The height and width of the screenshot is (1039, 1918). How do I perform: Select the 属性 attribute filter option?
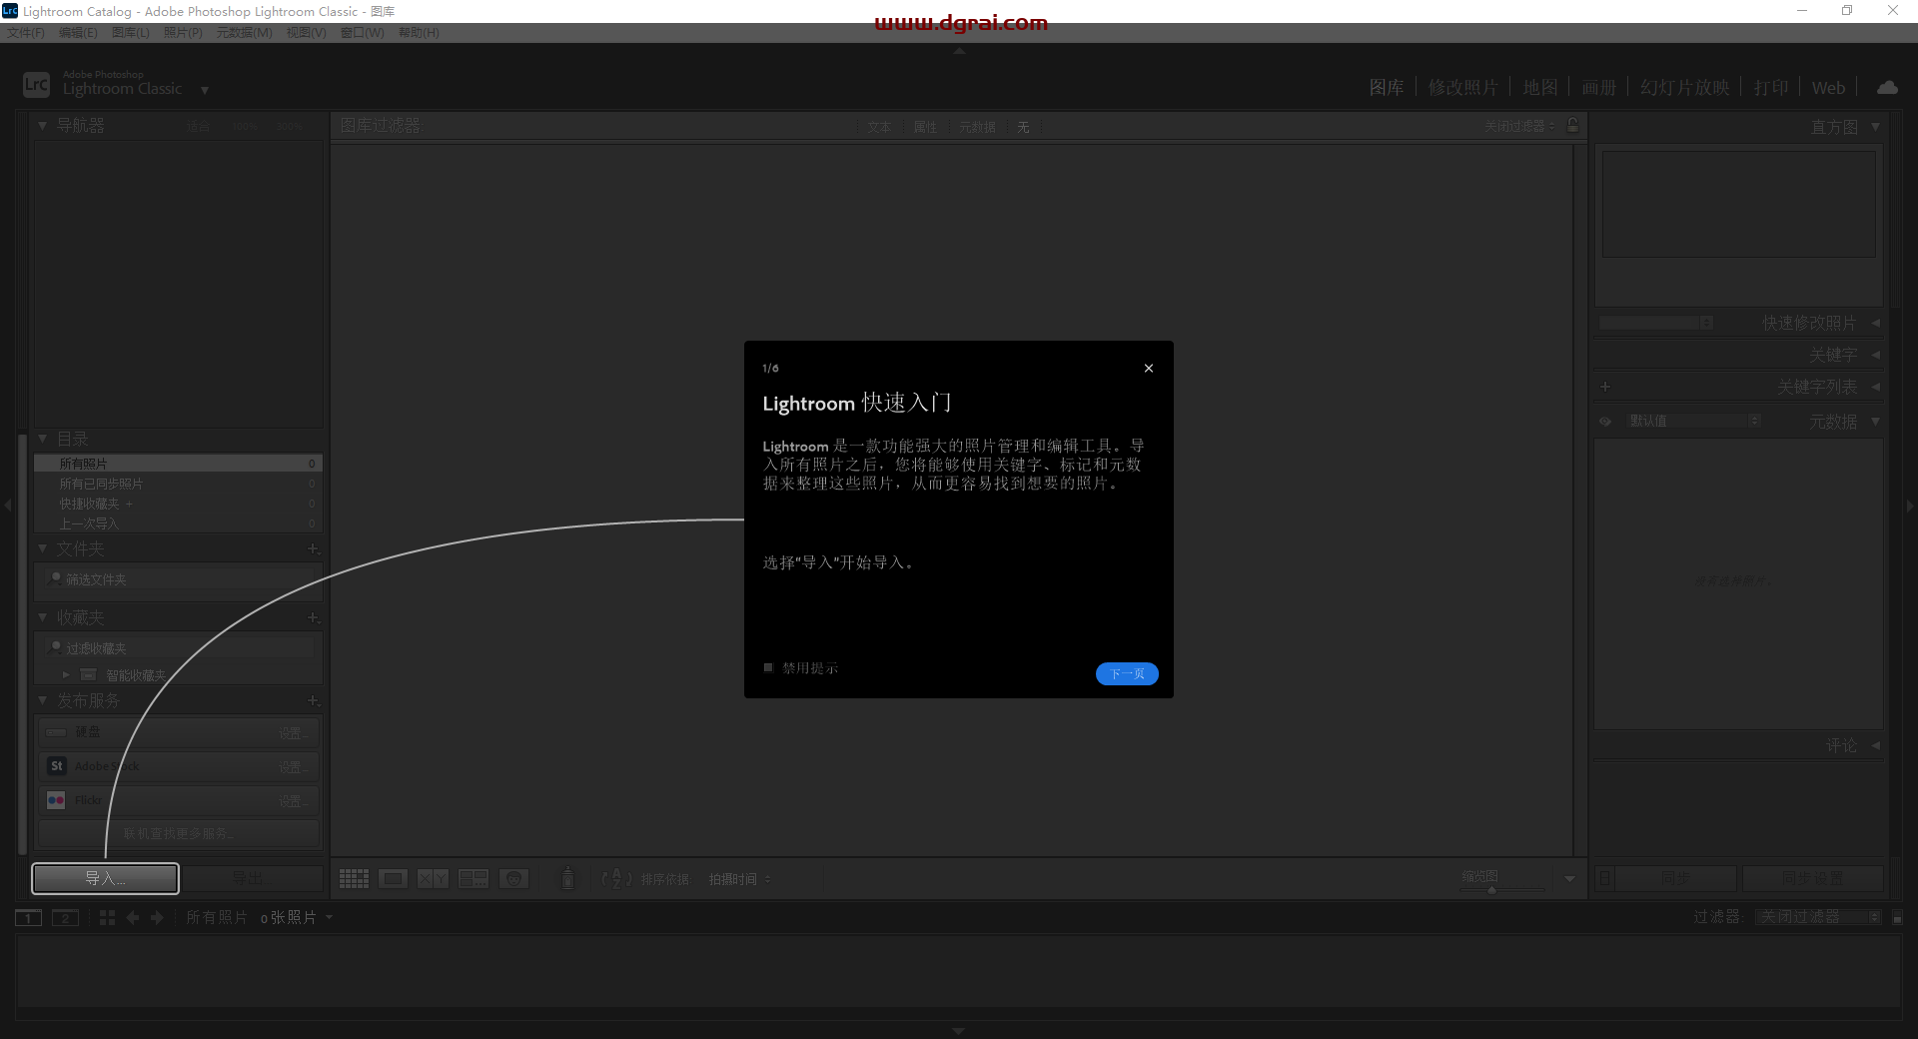pos(925,127)
